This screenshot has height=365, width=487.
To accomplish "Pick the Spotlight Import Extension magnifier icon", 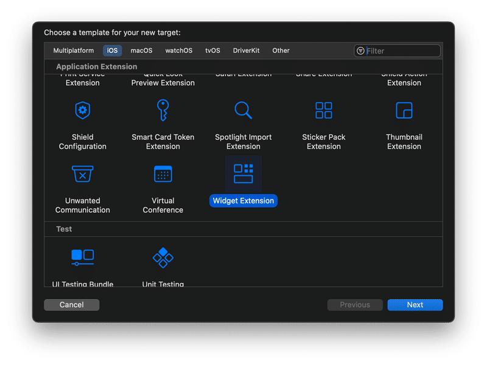I will (243, 111).
